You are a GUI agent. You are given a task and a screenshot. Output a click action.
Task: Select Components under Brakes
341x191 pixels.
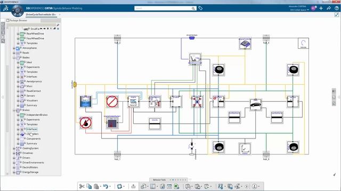click(34, 138)
